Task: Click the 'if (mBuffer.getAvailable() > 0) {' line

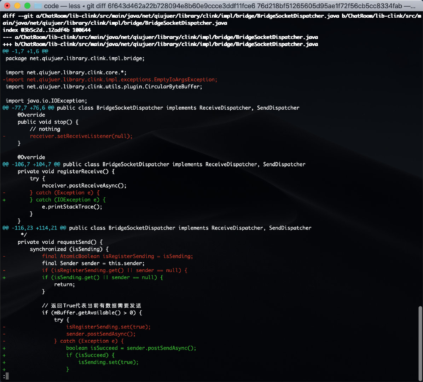Action: [92, 313]
